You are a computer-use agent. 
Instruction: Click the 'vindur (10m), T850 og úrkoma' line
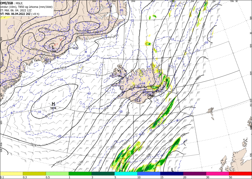click(x=26, y=7)
